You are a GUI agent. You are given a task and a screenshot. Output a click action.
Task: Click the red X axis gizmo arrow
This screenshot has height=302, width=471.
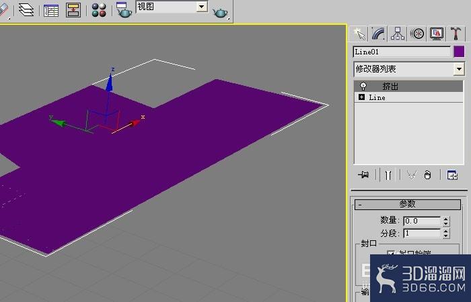[x=135, y=123]
